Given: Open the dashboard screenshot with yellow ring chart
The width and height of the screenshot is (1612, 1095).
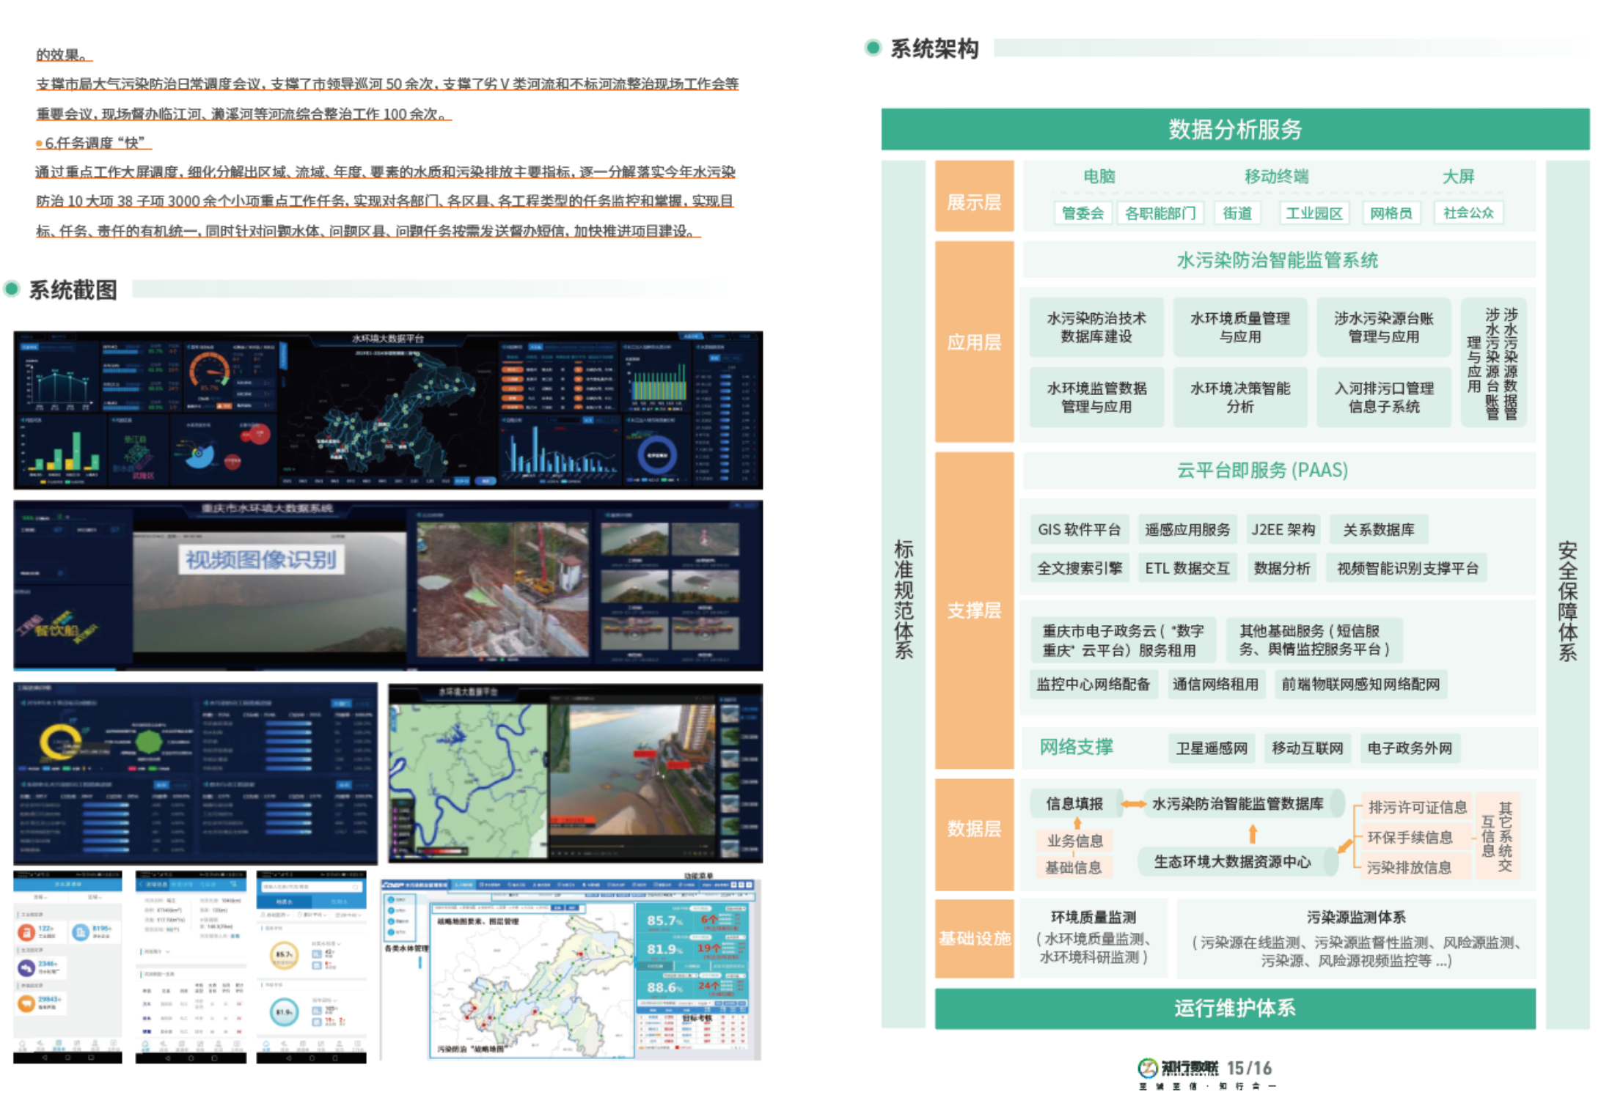Looking at the screenshot, I should (195, 774).
